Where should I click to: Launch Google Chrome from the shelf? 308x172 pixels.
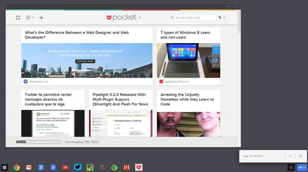point(17,167)
